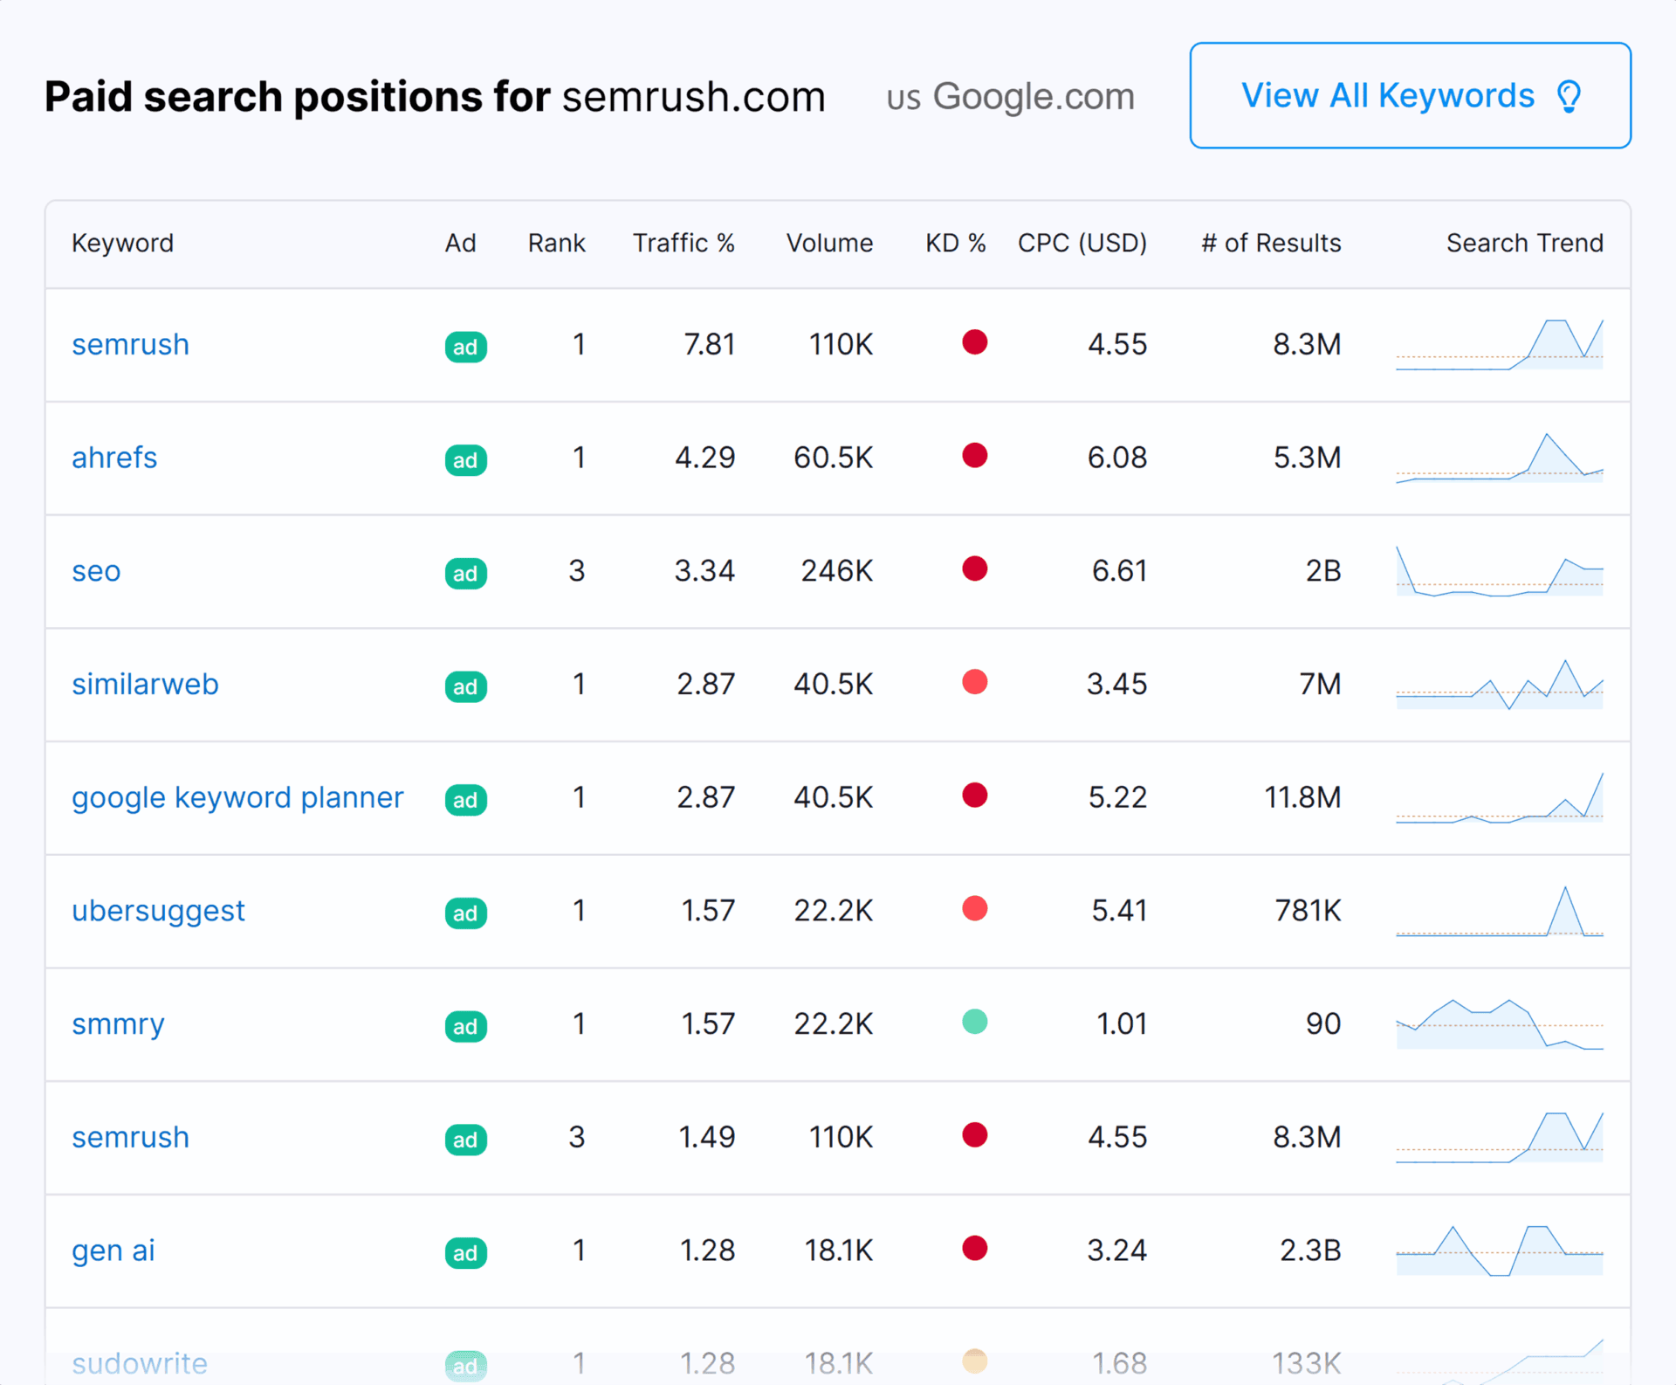Click the "ad" badge on the gen ai row
Image resolution: width=1676 pixels, height=1385 pixels.
click(465, 1252)
